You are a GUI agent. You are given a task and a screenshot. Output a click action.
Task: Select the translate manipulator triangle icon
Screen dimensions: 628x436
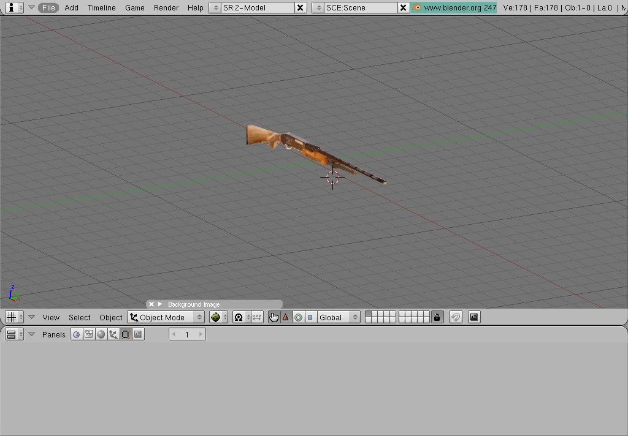tap(285, 317)
